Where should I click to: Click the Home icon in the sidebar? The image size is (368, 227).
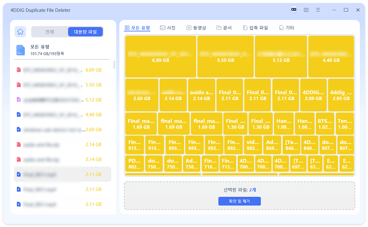pos(20,32)
